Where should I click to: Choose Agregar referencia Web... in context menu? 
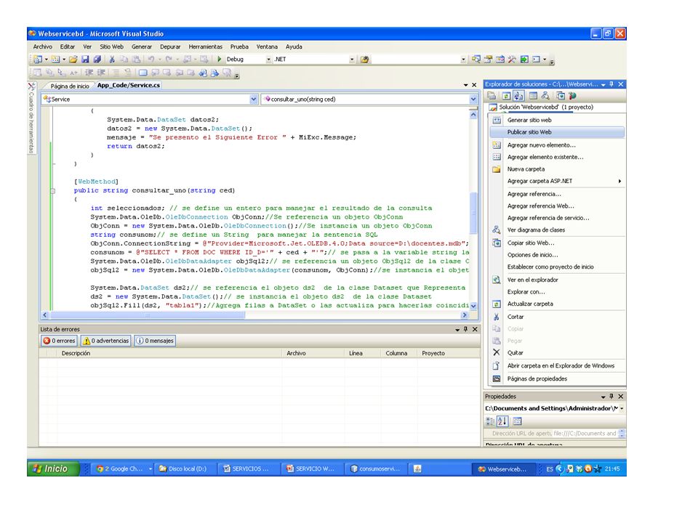point(557,206)
